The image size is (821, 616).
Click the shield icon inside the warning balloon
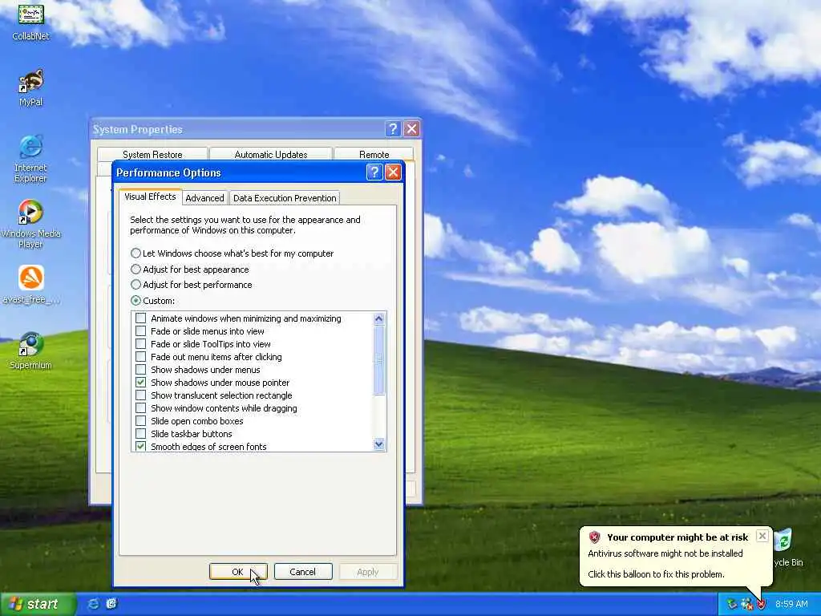(594, 537)
